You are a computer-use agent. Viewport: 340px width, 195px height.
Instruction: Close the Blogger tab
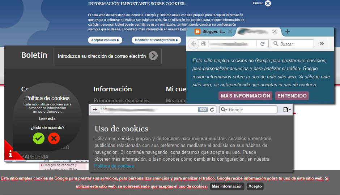[x=230, y=32]
